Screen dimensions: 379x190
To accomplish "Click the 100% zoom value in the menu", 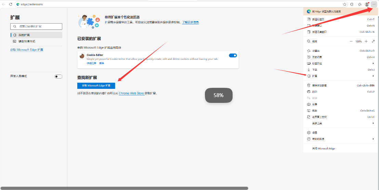I will pos(358,42).
